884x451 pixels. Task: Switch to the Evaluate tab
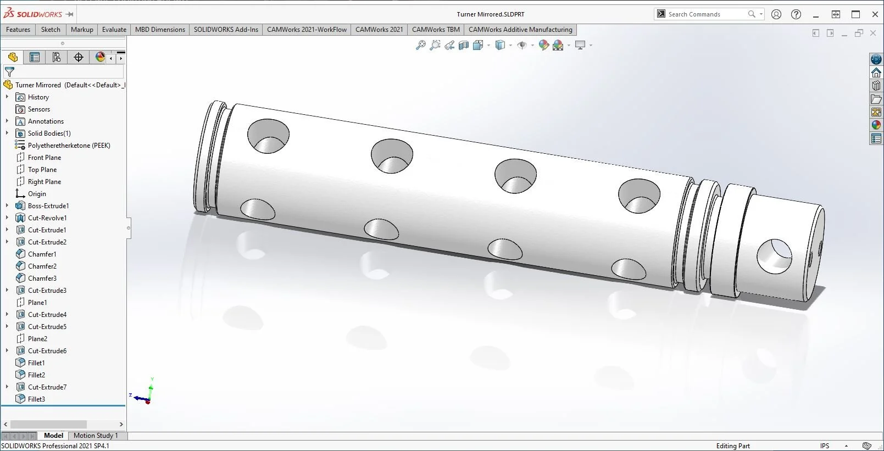[x=114, y=30]
